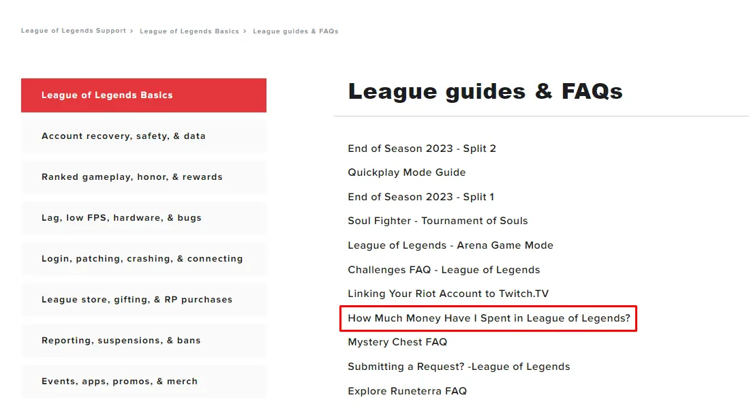The height and width of the screenshot is (404, 749).
Task: Select League of Legends Basics sidebar tab
Action: click(144, 95)
